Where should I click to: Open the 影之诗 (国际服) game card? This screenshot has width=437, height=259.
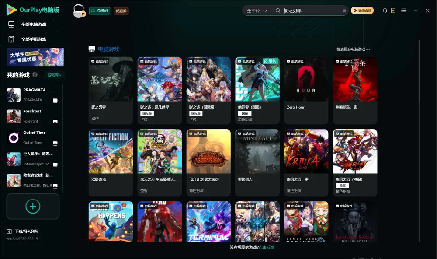click(x=208, y=91)
